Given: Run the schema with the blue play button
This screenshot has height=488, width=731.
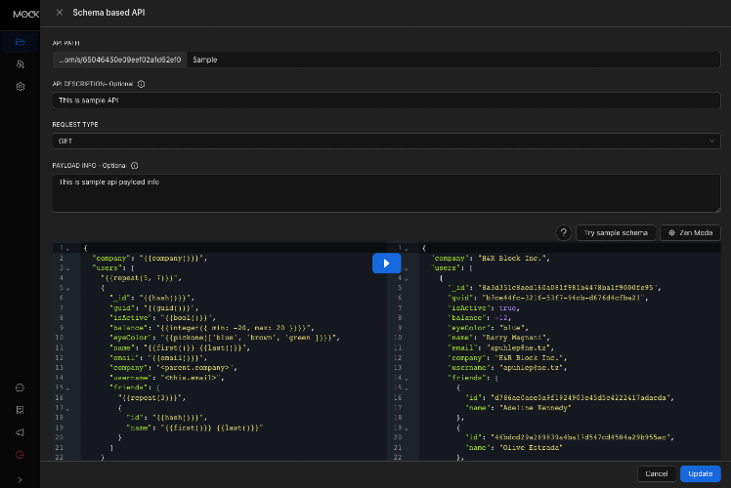Looking at the screenshot, I should [385, 263].
